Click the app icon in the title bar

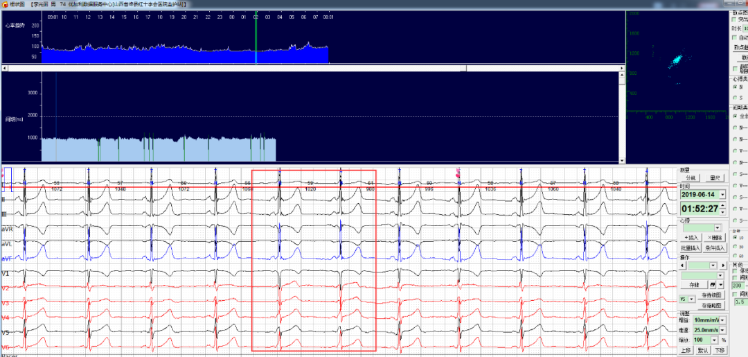tap(4, 4)
